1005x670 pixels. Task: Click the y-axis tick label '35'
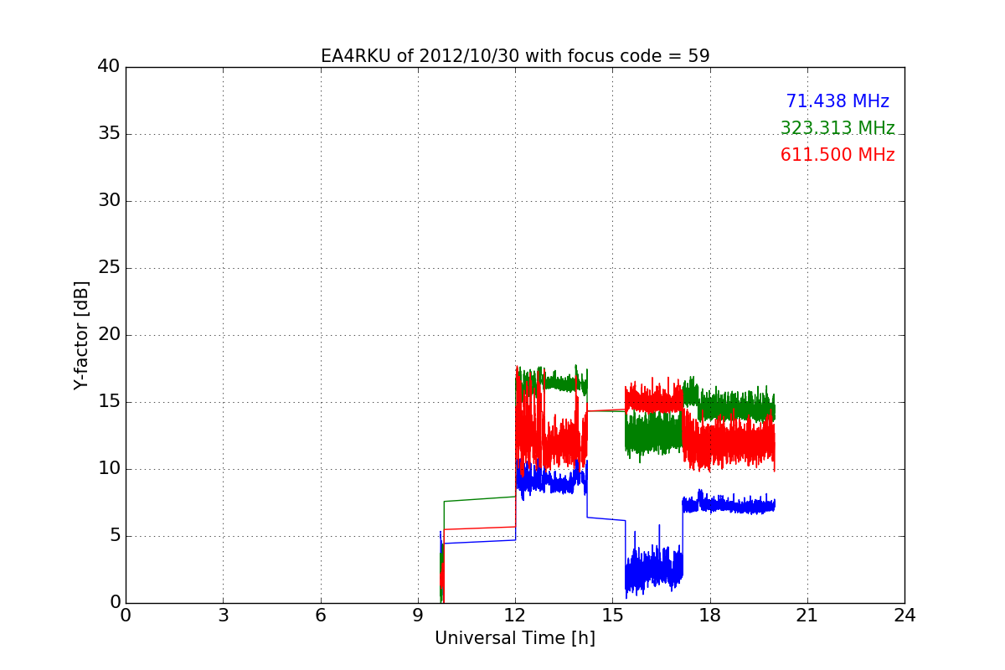pyautogui.click(x=109, y=134)
